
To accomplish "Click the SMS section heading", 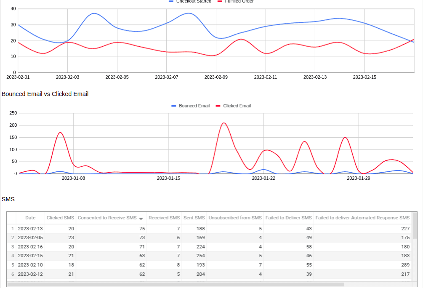I will pos(8,199).
